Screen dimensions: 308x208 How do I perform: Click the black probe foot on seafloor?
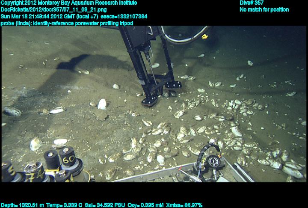[151, 100]
